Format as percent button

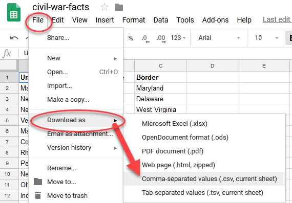click(131, 38)
